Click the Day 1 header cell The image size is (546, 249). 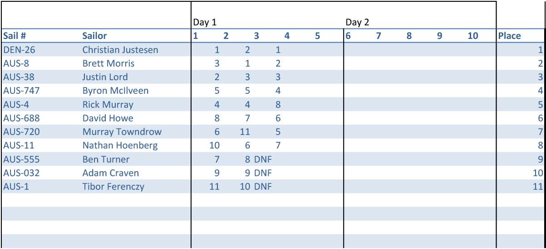205,22
